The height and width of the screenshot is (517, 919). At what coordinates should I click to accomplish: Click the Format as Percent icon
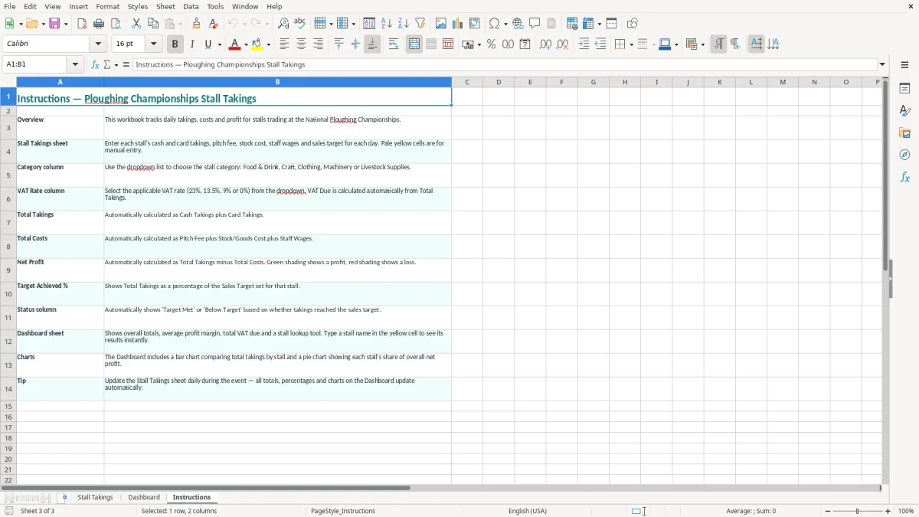491,44
